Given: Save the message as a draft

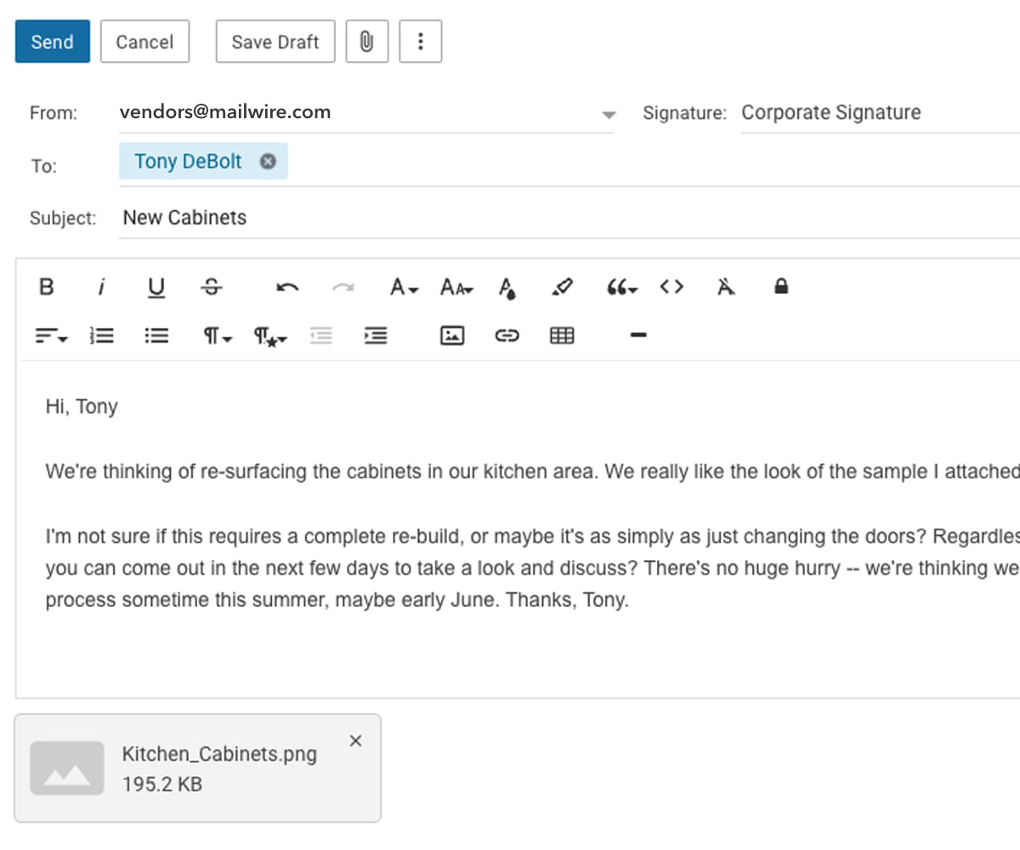Looking at the screenshot, I should (x=275, y=41).
